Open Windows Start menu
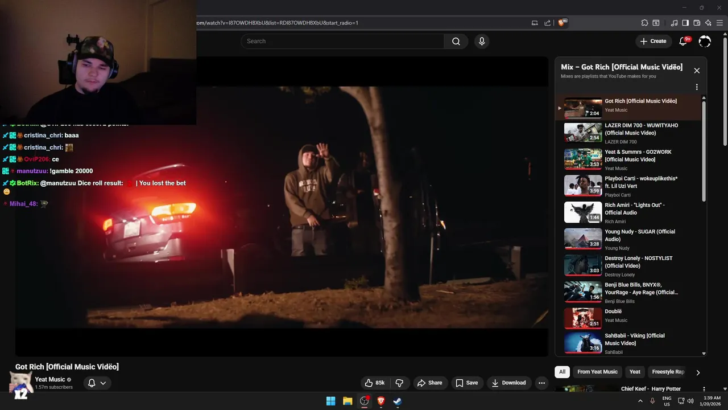The height and width of the screenshot is (410, 728). [330, 401]
